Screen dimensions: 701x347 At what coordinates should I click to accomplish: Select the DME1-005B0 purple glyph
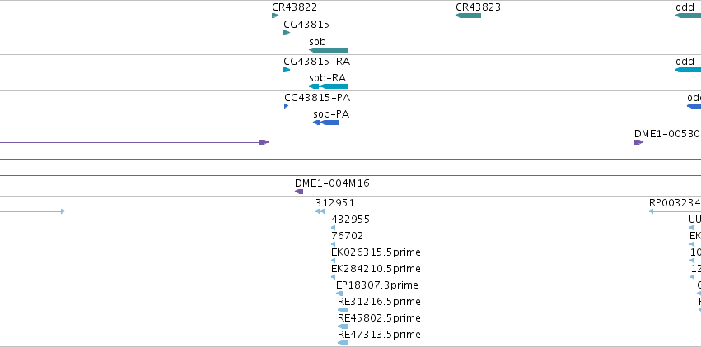tap(639, 142)
